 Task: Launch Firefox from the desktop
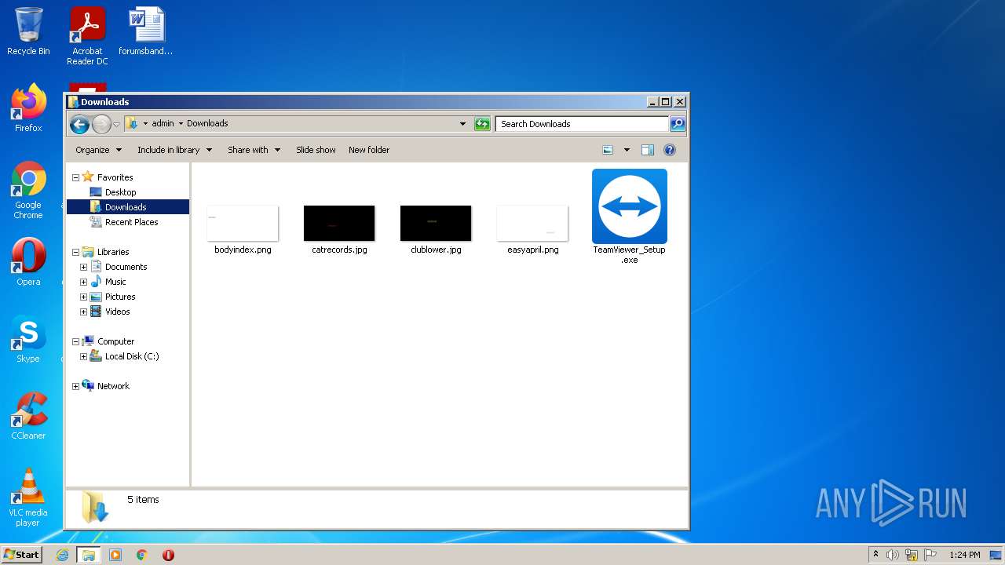tap(28, 108)
